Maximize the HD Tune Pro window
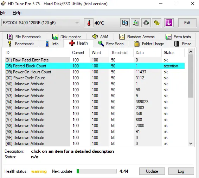 (176, 4)
